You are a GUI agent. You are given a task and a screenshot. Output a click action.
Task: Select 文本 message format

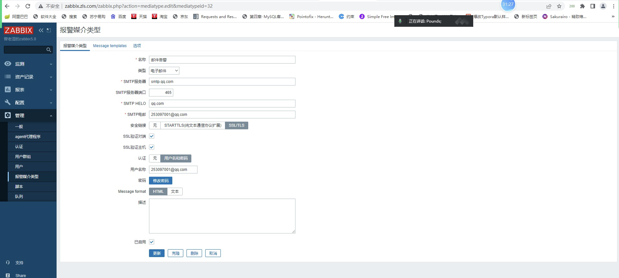(x=175, y=191)
